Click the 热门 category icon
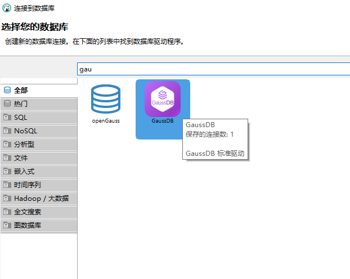 click(7, 103)
